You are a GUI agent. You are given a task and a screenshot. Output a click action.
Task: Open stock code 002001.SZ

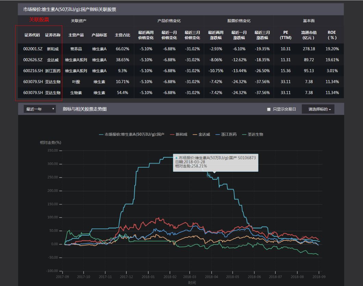click(x=33, y=49)
